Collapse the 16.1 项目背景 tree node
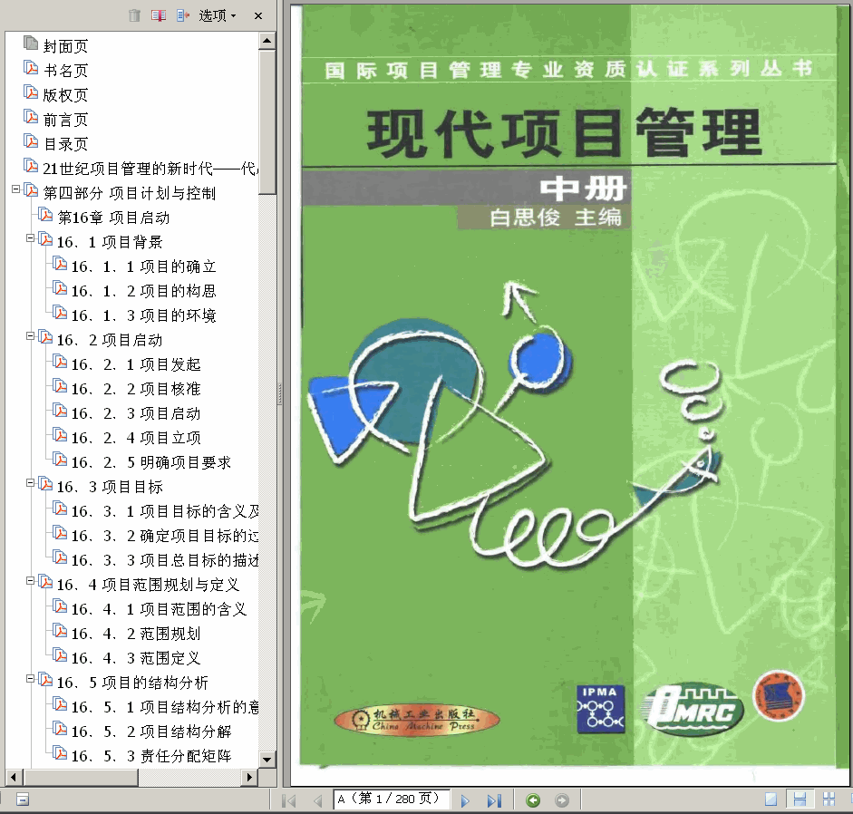The height and width of the screenshot is (814, 853). [30, 238]
